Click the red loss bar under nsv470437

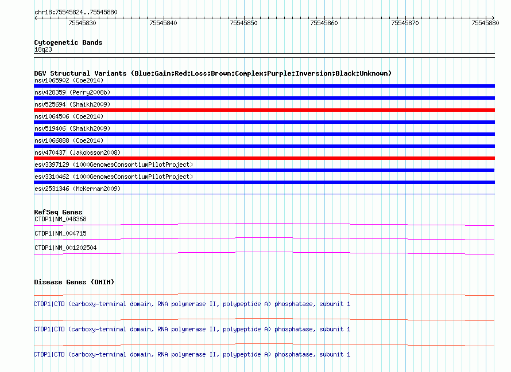264,158
